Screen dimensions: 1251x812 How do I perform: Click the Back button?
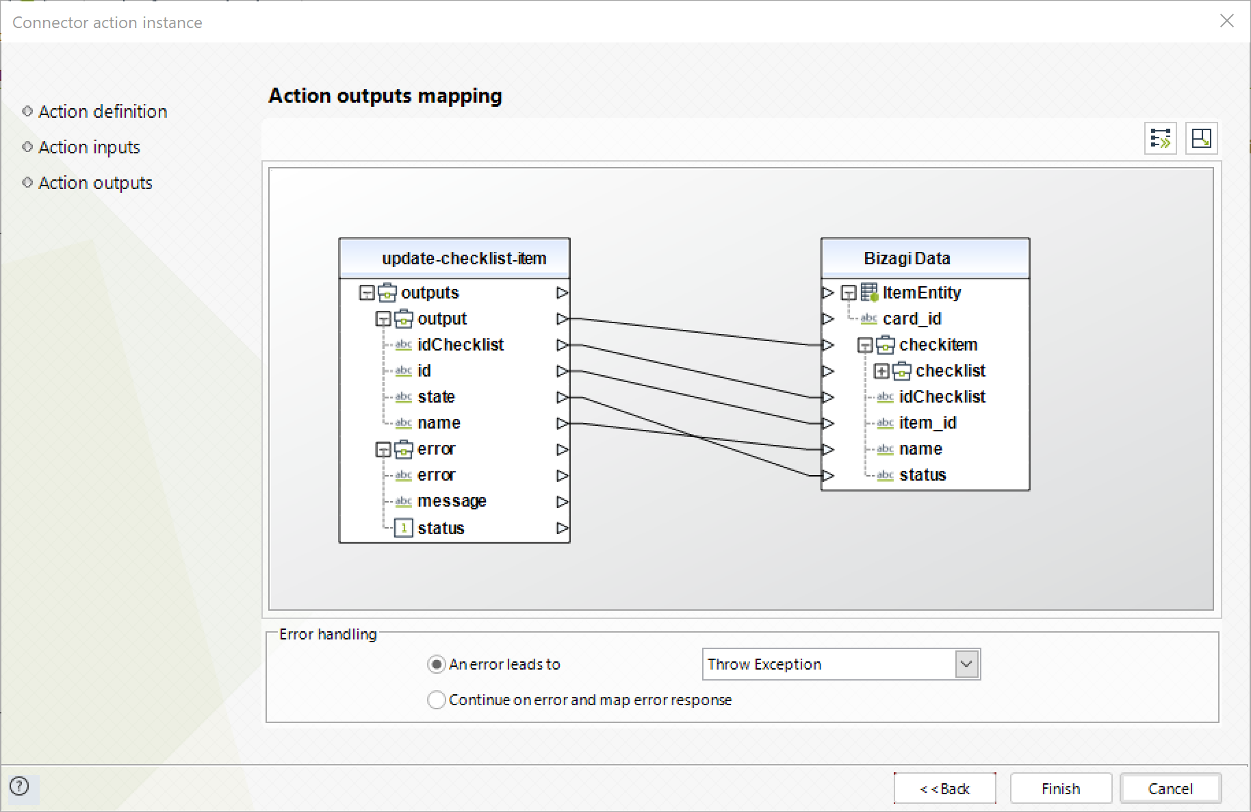click(944, 789)
